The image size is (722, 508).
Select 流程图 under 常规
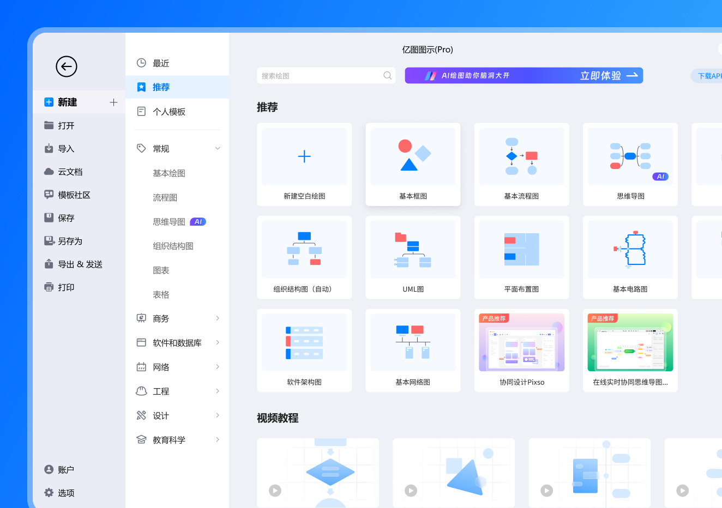point(165,197)
